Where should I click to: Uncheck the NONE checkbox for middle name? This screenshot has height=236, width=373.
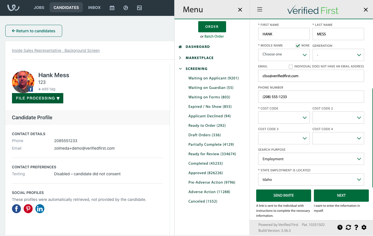(298, 45)
